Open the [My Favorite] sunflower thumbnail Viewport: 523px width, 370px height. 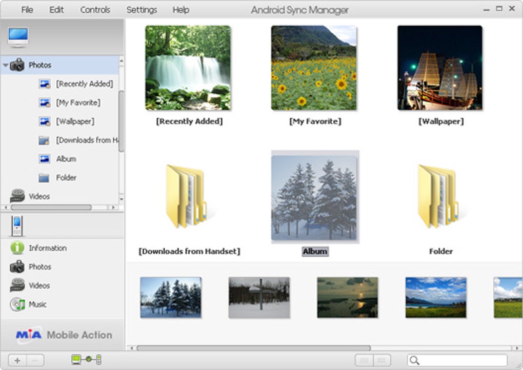tap(314, 68)
